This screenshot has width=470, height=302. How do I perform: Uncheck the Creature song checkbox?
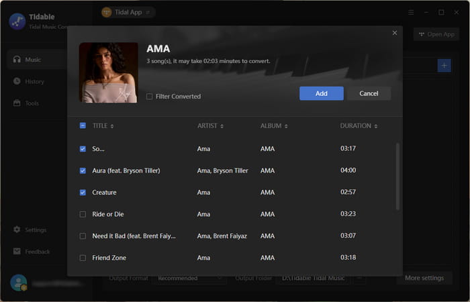[x=83, y=193]
